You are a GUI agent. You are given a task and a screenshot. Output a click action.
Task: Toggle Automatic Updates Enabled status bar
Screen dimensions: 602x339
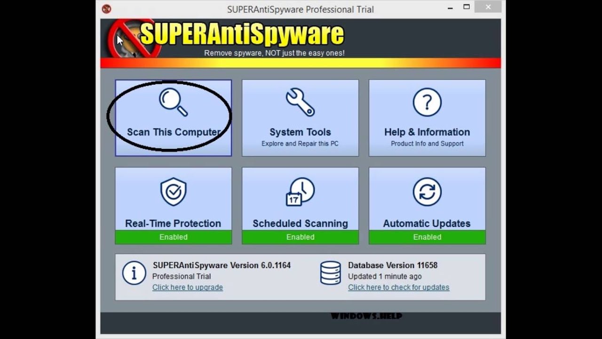pyautogui.click(x=427, y=237)
